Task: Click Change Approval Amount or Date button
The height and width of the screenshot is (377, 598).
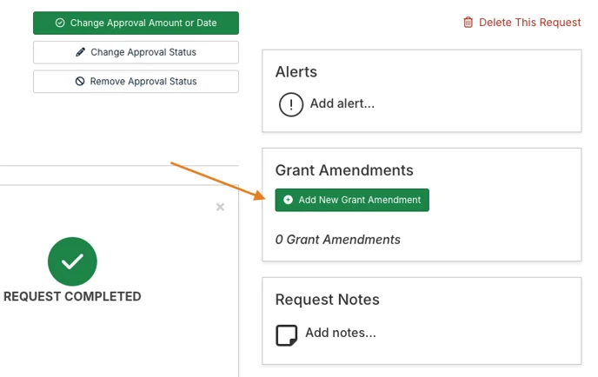Action: pyautogui.click(x=136, y=23)
